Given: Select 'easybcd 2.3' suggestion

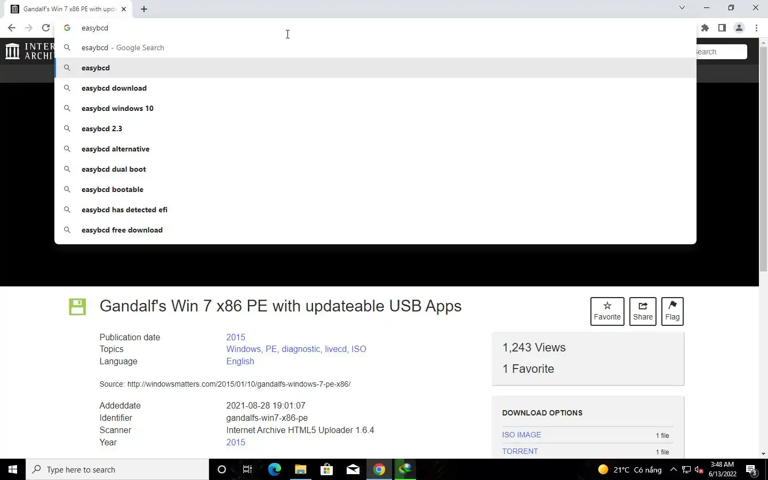Looking at the screenshot, I should coord(375,129).
